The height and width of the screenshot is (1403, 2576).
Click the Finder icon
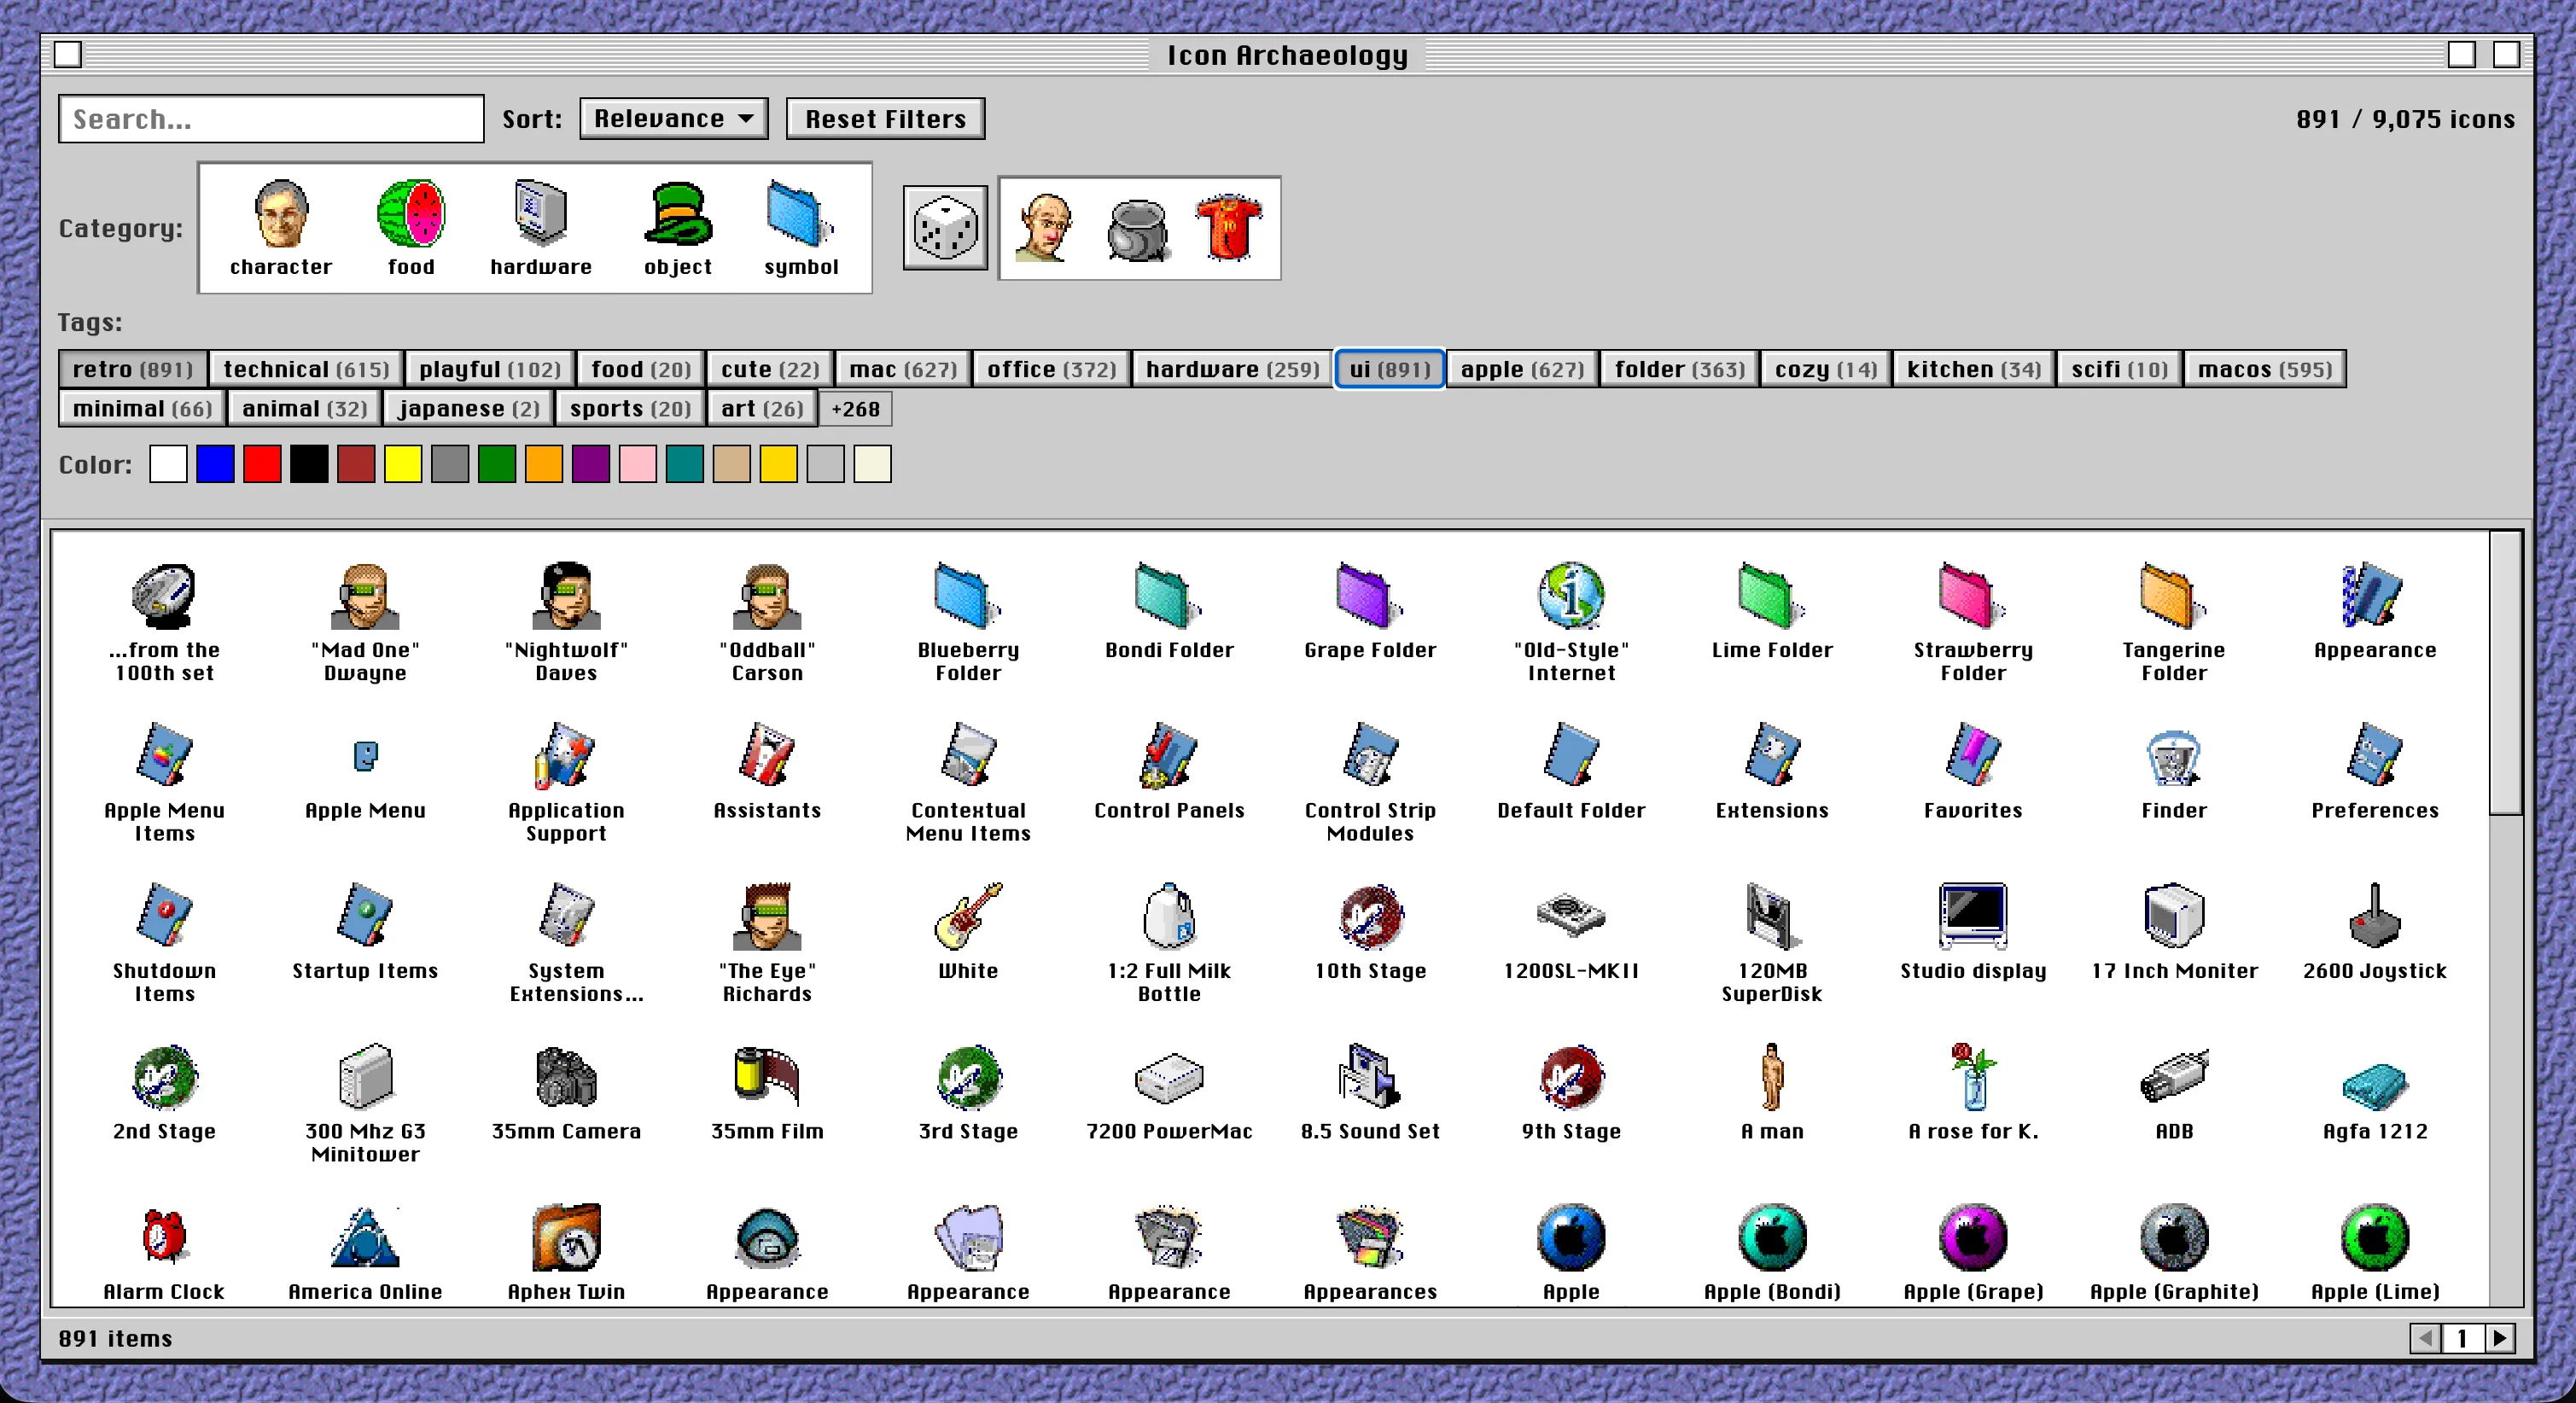click(x=2173, y=757)
